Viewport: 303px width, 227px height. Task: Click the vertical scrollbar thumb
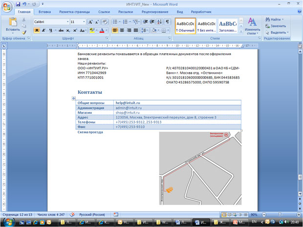(300, 177)
